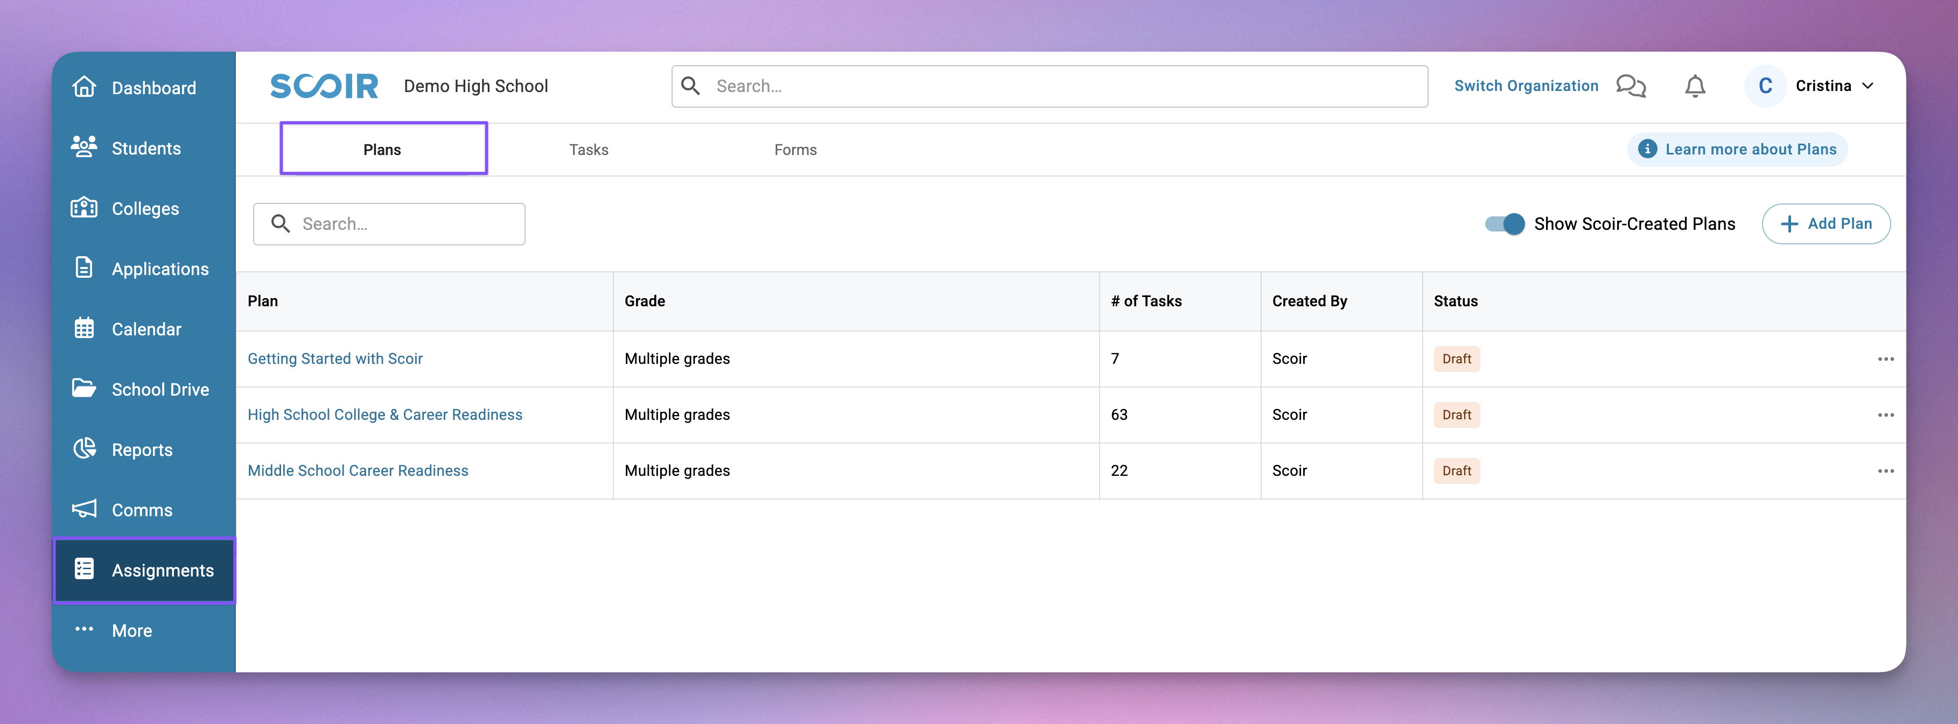Viewport: 1958px width, 724px height.
Task: Click the Add Plan button
Action: pos(1826,223)
